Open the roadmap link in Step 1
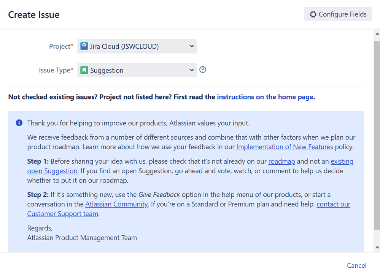Screen dimensions: 380x276 click(281, 161)
